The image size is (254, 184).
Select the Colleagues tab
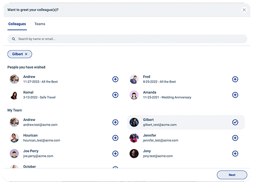click(x=17, y=24)
